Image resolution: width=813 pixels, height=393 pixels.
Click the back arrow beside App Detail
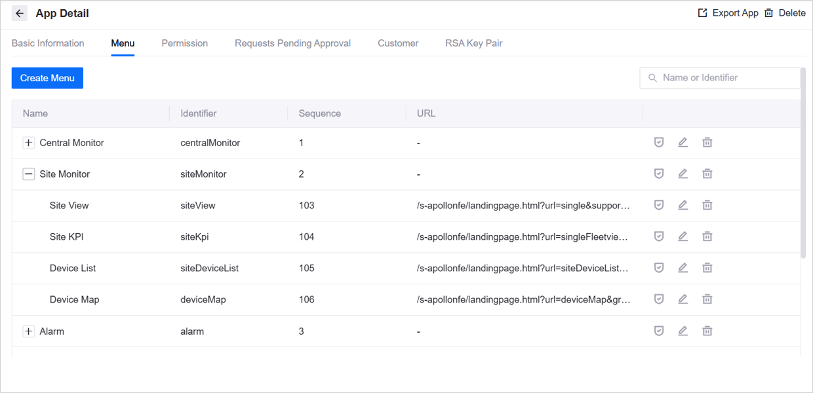[x=20, y=13]
